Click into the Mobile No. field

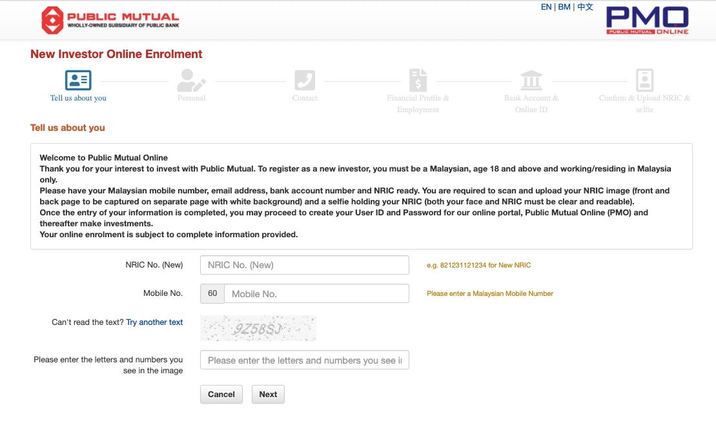tap(316, 293)
